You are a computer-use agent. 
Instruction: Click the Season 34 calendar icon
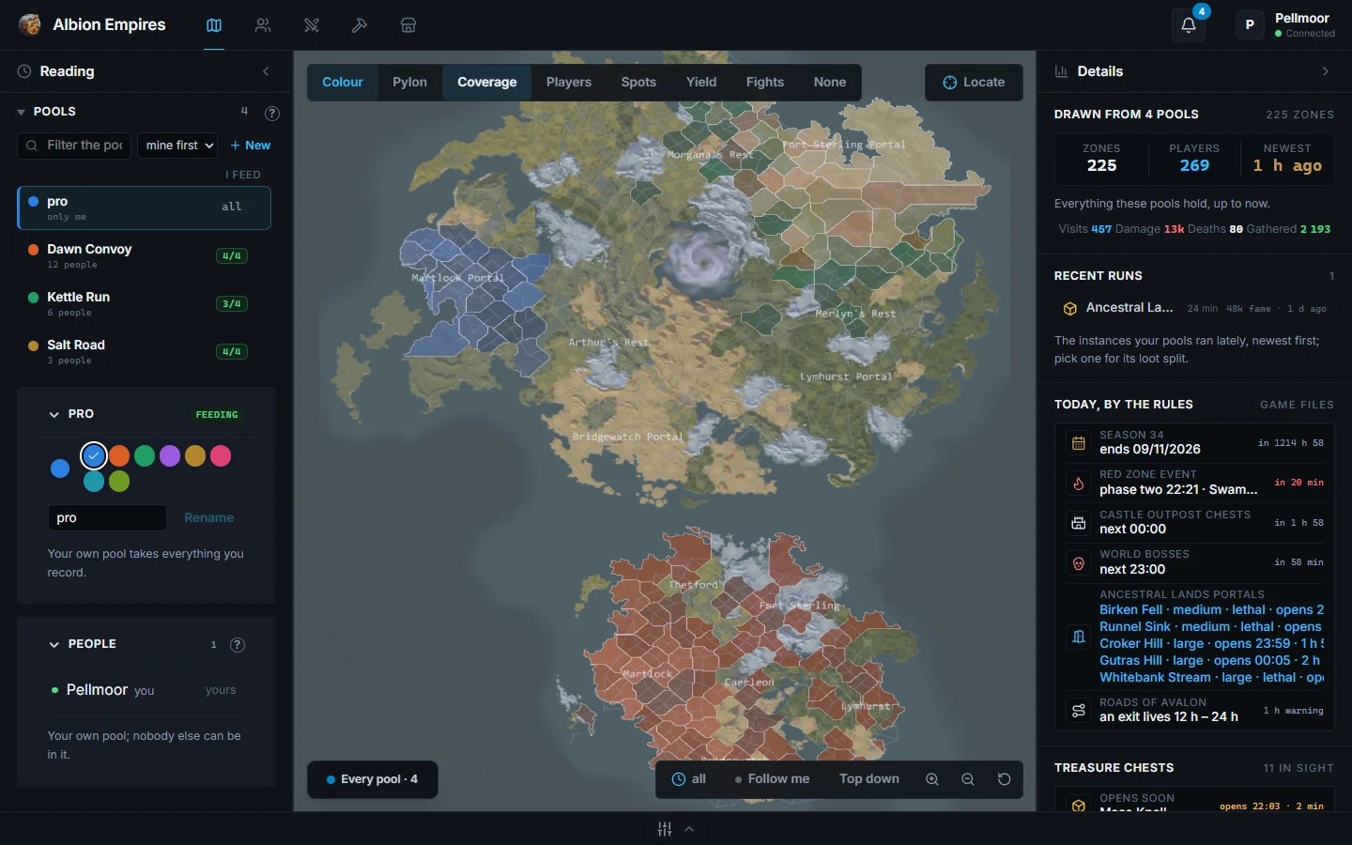(x=1079, y=442)
